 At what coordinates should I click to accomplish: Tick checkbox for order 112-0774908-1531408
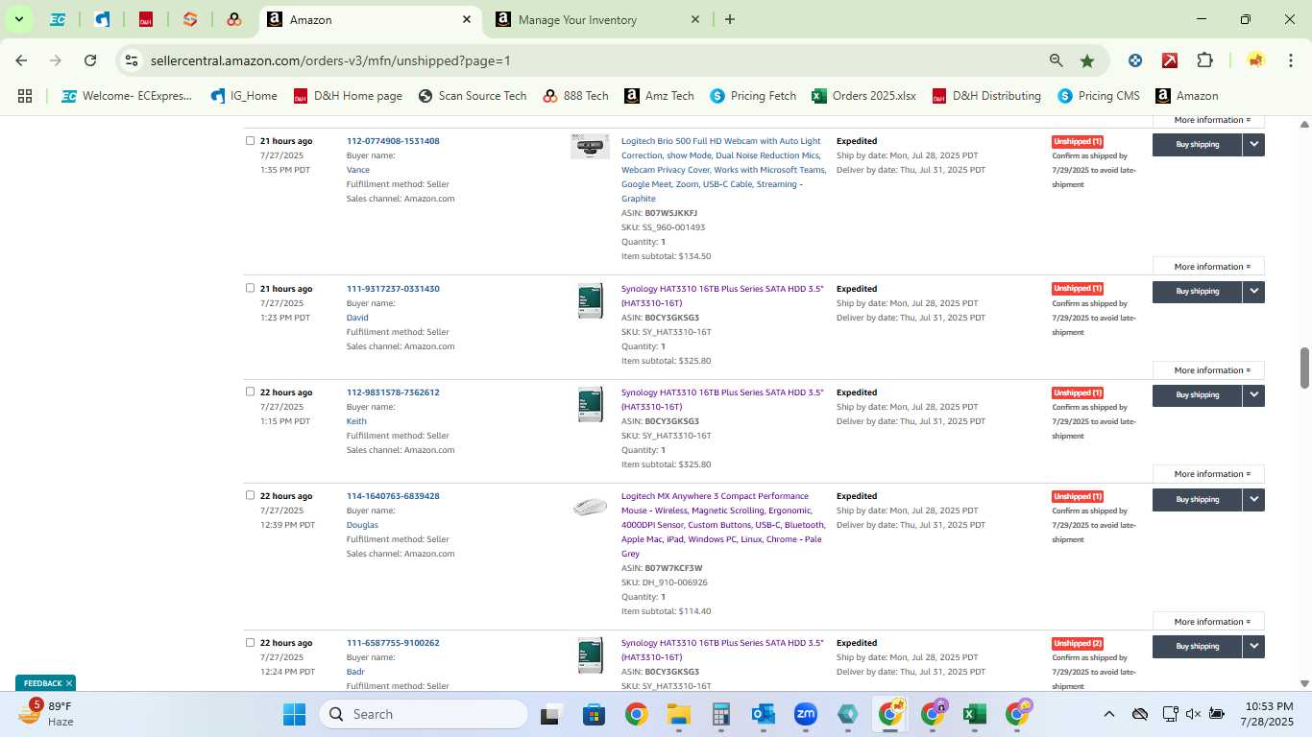[x=250, y=141]
